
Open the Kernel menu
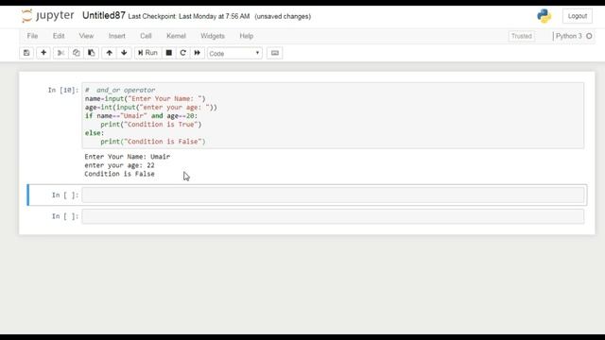176,36
